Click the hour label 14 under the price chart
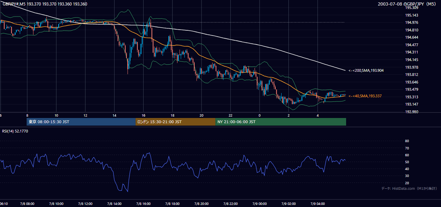 coord(114,116)
